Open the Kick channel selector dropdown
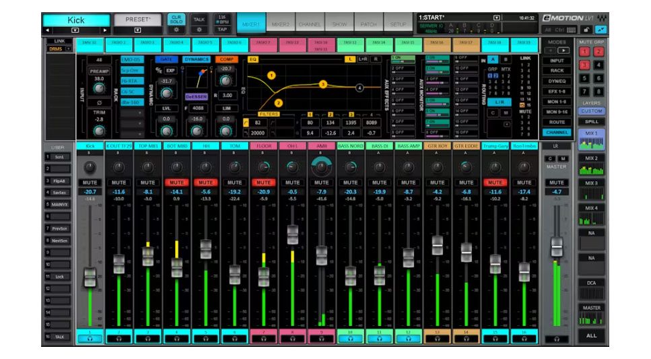 [75, 30]
